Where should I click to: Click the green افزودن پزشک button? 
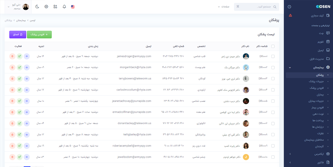[x=39, y=34]
